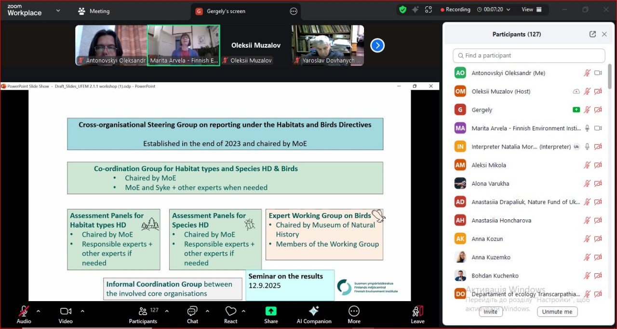Viewport: 617px width, 329px height.
Task: Click Uk language badge beside Interpreter Natalia
Action: tap(576, 147)
